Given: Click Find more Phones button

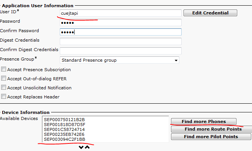Looking at the screenshot, I should tap(204, 121).
